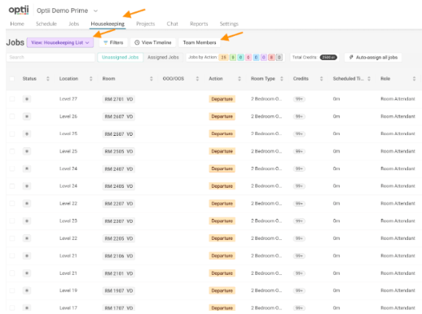422x314 pixels.
Task: Sort table by Location column arrows
Action: (91, 79)
